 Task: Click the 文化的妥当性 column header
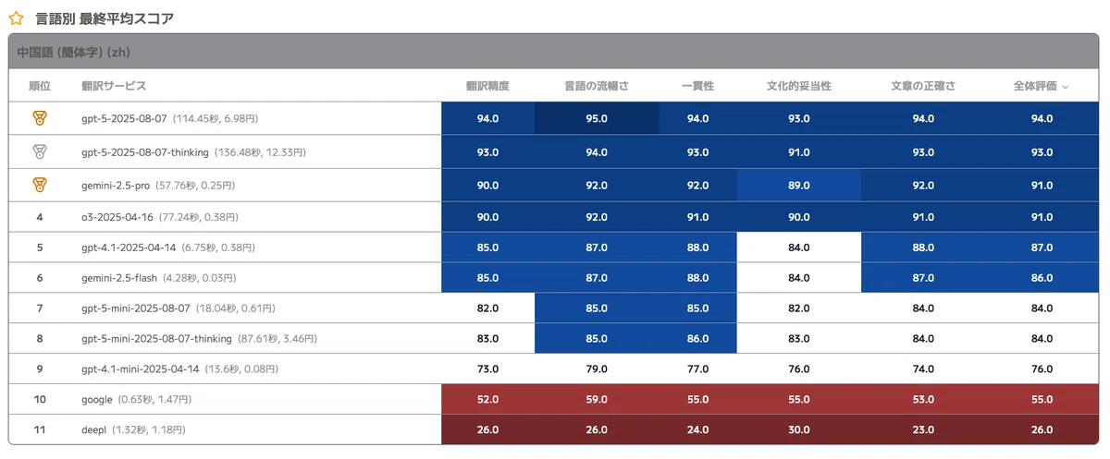799,86
